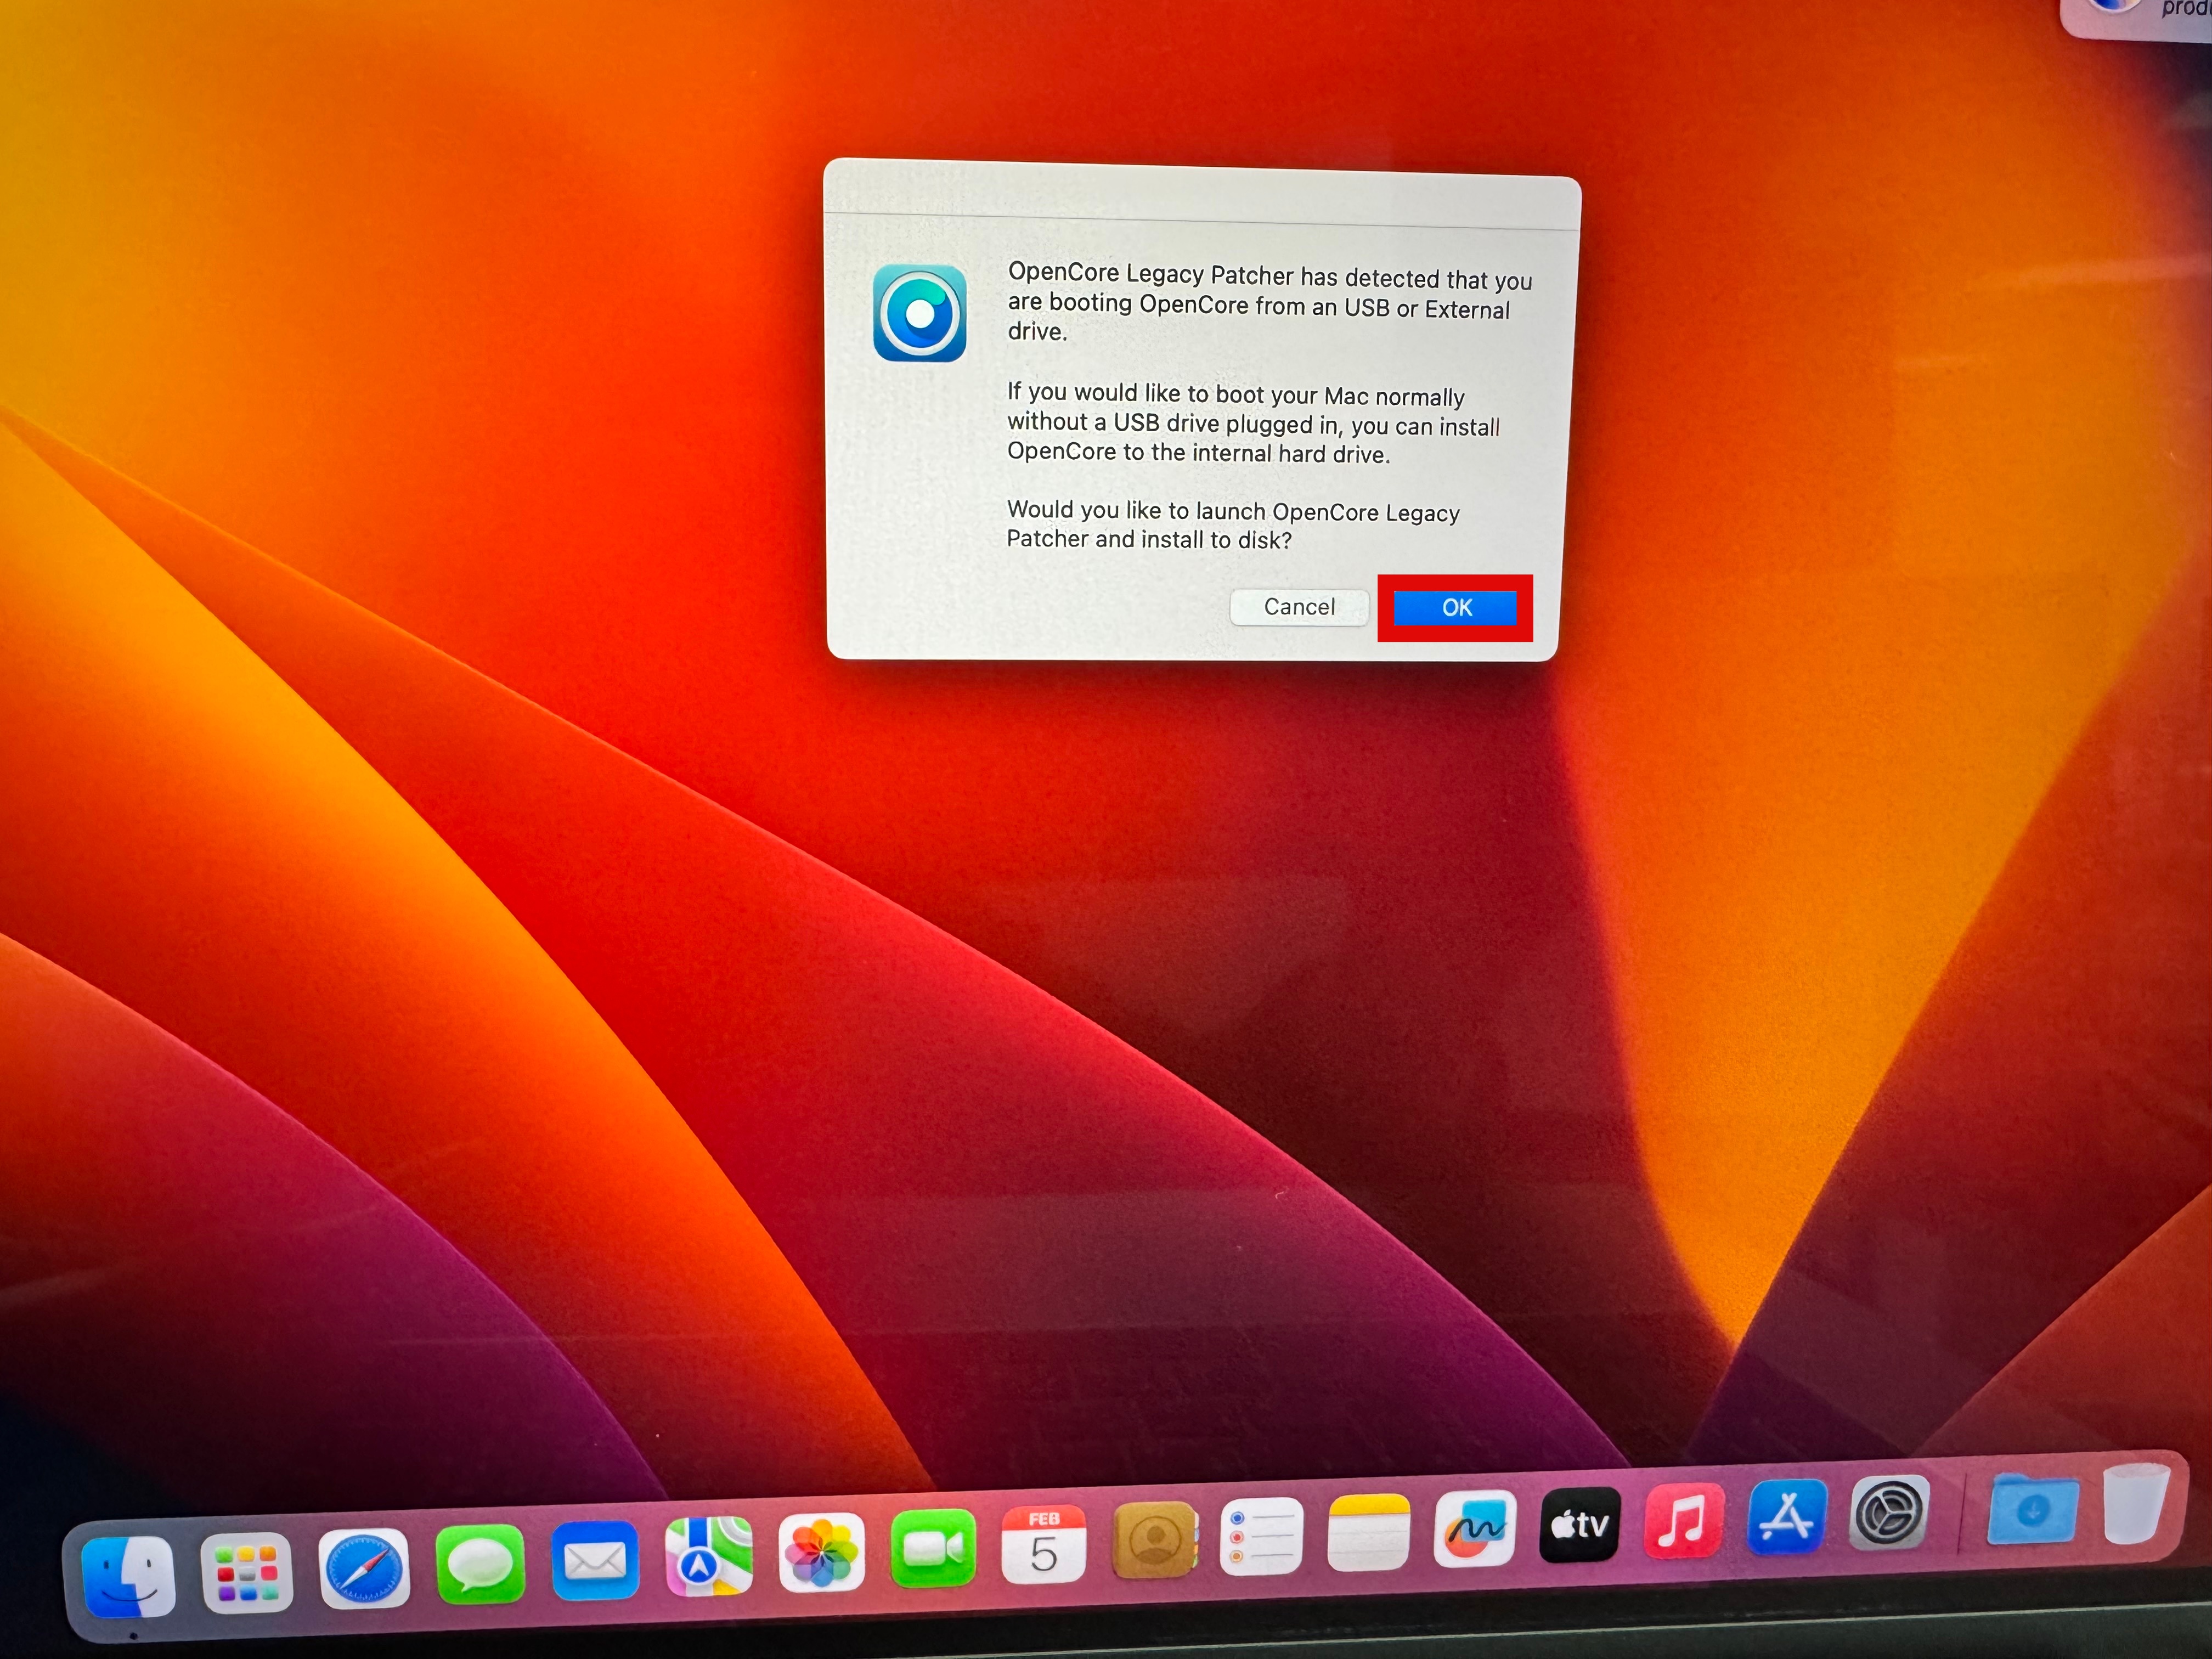Open Contacts app in the Dock
The width and height of the screenshot is (2212, 1659).
pos(1154,1539)
